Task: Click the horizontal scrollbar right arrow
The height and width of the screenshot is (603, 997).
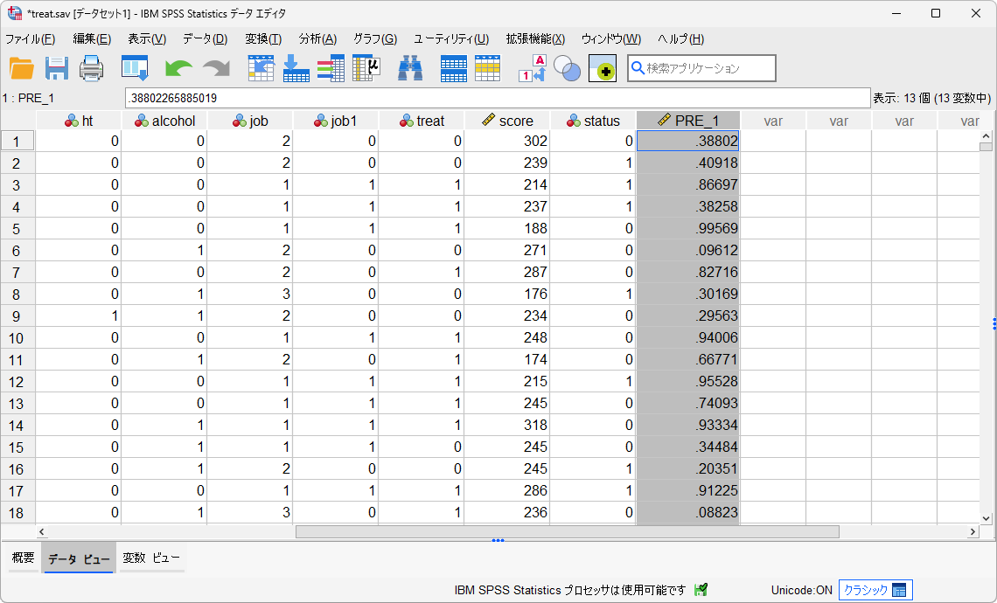Action: pyautogui.click(x=973, y=532)
